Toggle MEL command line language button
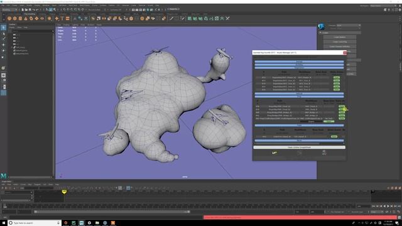402x226 pixels. 5,217
